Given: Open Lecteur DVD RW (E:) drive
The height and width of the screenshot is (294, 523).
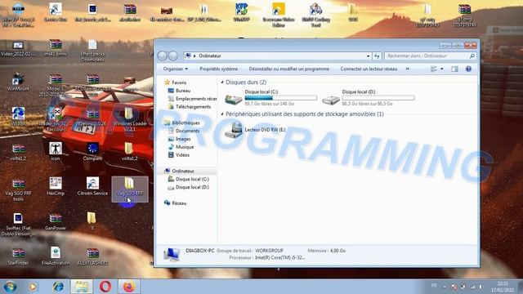Looking at the screenshot, I should click(x=255, y=130).
